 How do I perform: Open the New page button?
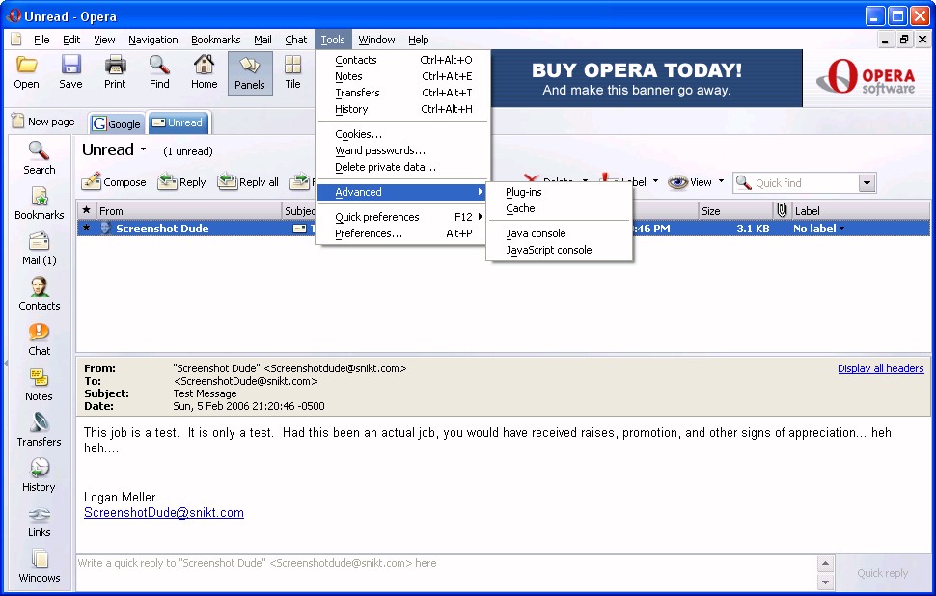[x=43, y=122]
